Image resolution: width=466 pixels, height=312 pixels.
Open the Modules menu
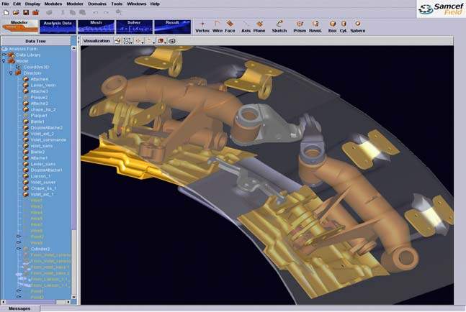[x=53, y=4]
